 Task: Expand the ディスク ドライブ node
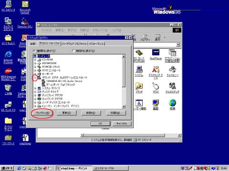[35, 92]
